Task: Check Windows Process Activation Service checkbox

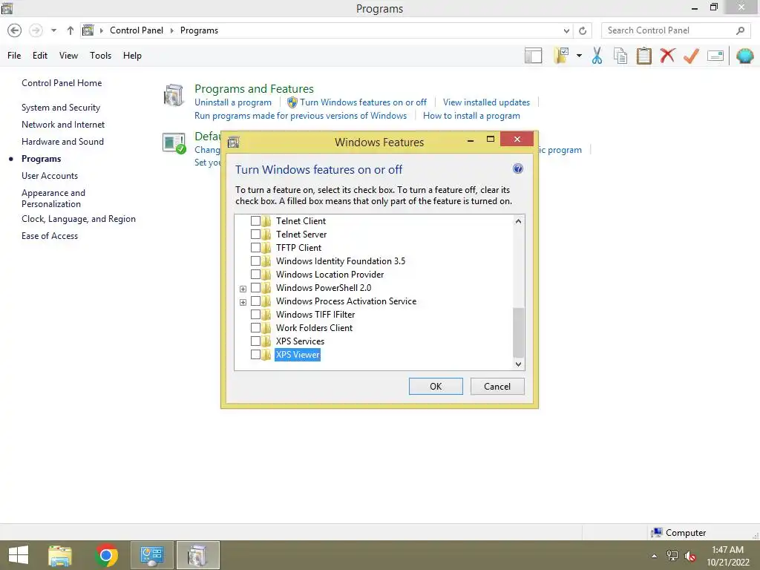Action: 255,301
